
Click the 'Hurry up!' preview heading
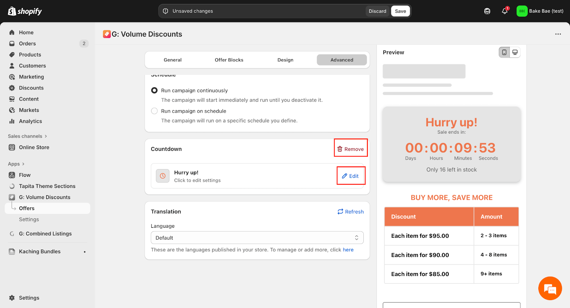[x=451, y=122]
